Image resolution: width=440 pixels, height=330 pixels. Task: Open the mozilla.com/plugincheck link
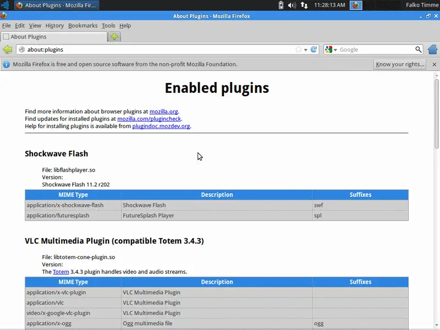tap(149, 119)
